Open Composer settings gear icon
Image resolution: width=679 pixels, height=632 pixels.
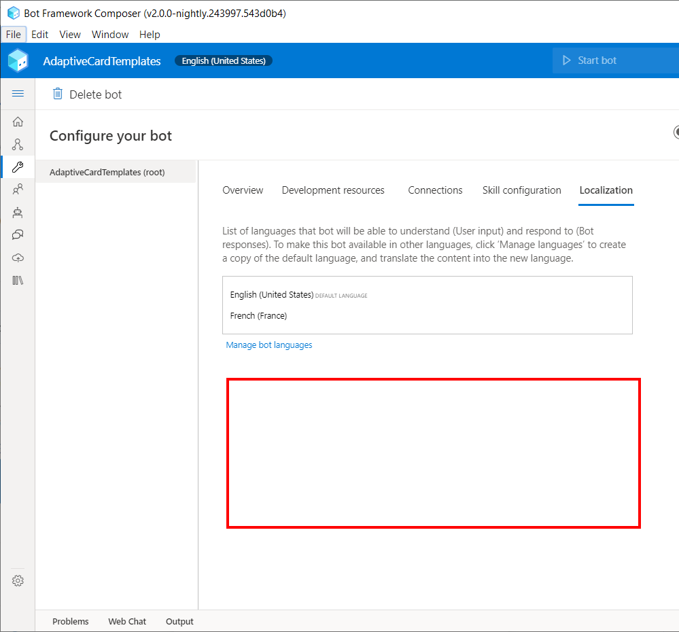18,580
